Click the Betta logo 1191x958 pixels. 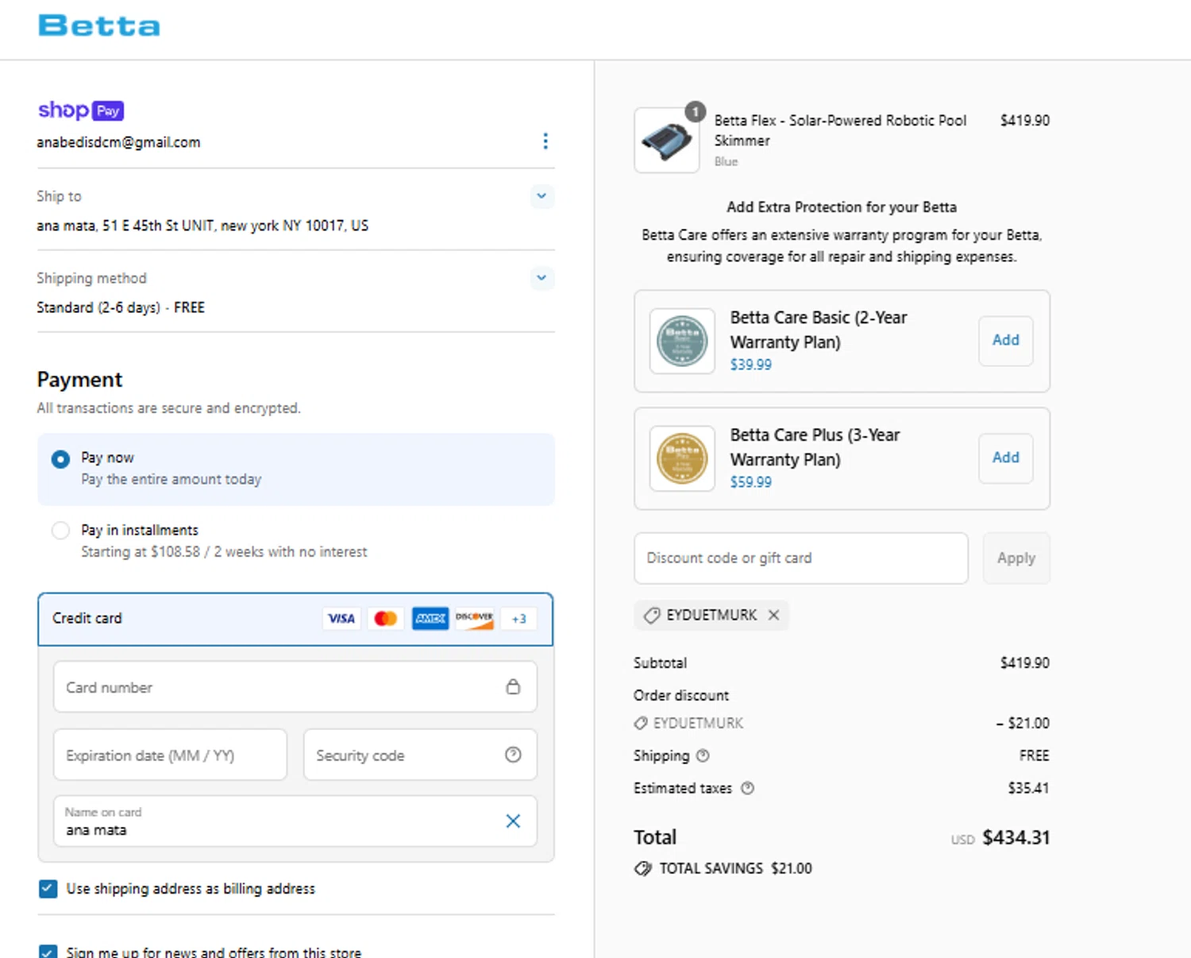[x=99, y=25]
